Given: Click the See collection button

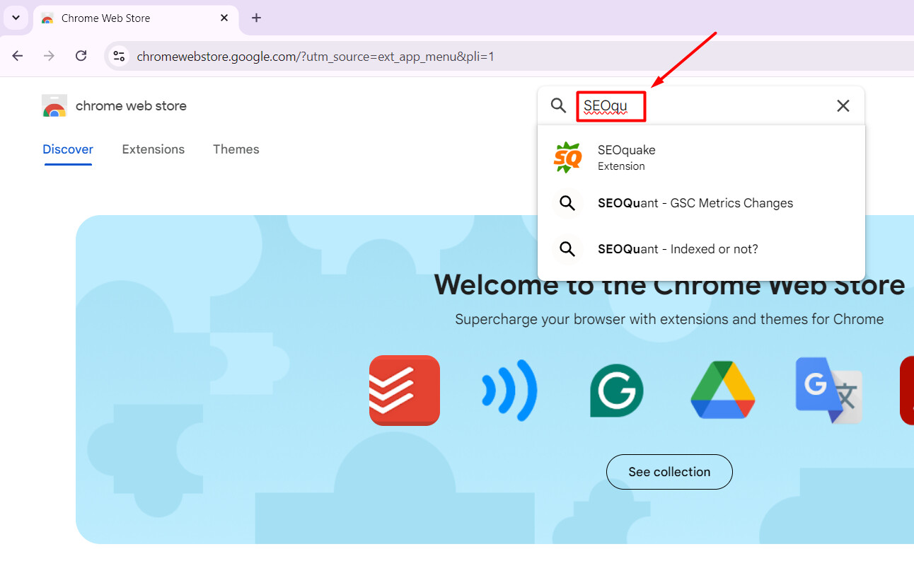Looking at the screenshot, I should (669, 472).
